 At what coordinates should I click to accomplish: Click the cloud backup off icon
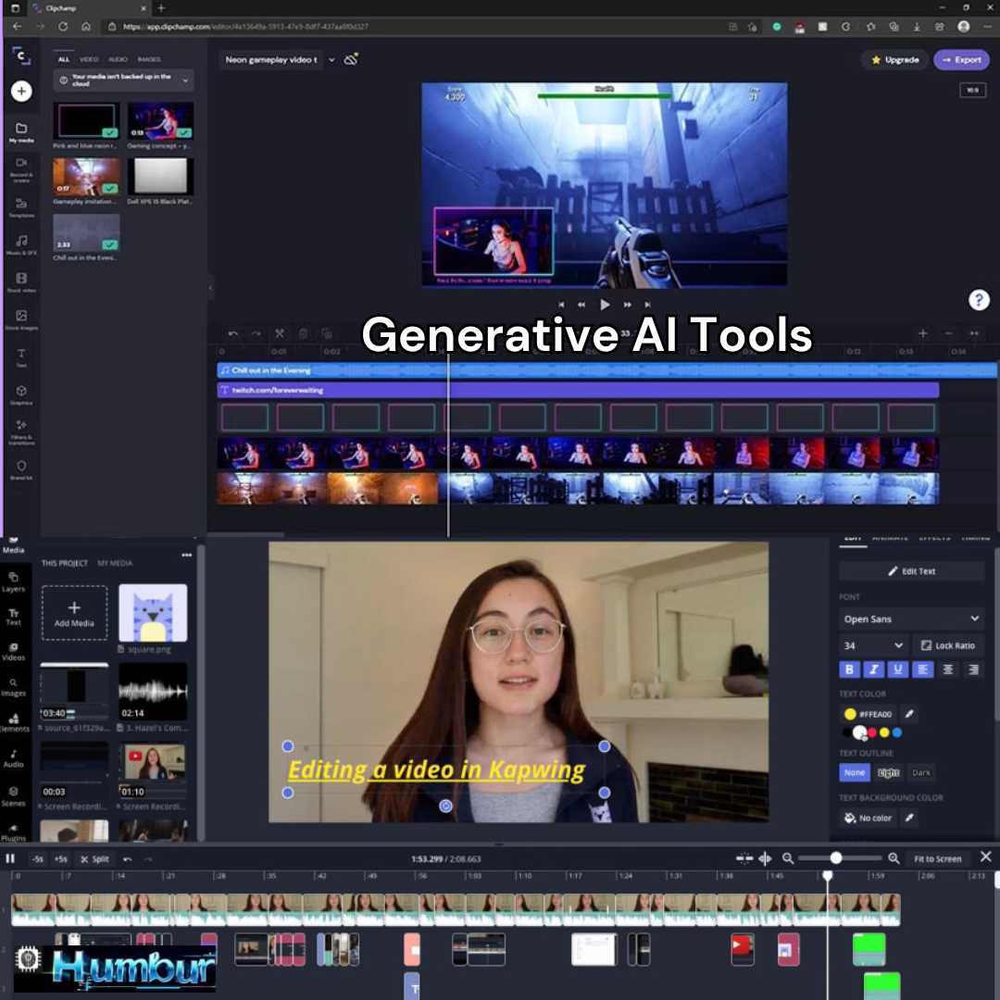click(x=351, y=59)
